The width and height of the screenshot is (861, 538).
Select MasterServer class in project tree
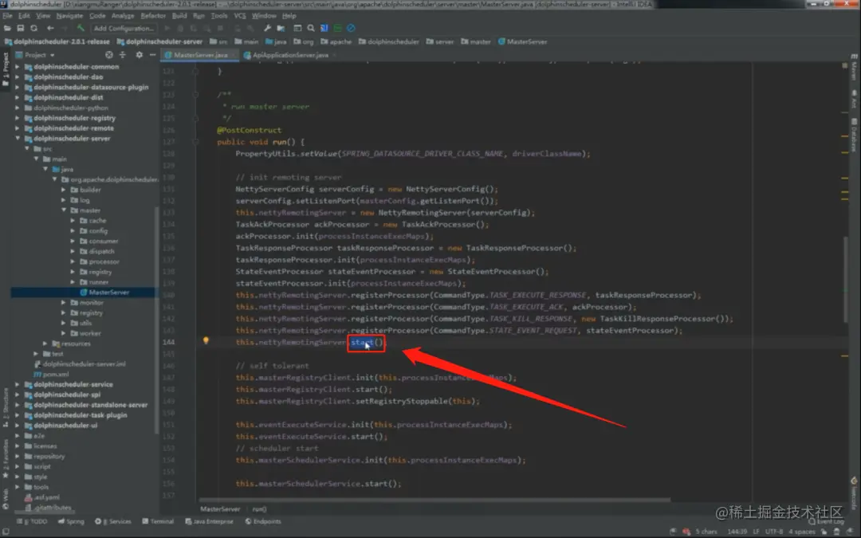[104, 292]
